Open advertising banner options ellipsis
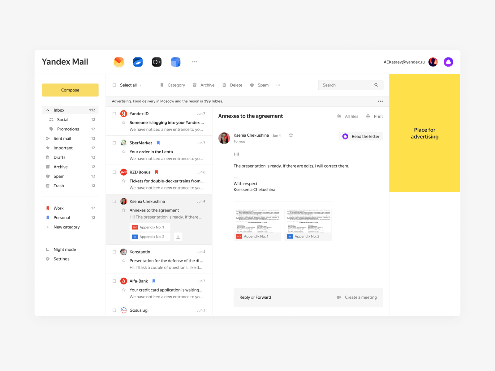 [x=380, y=101]
